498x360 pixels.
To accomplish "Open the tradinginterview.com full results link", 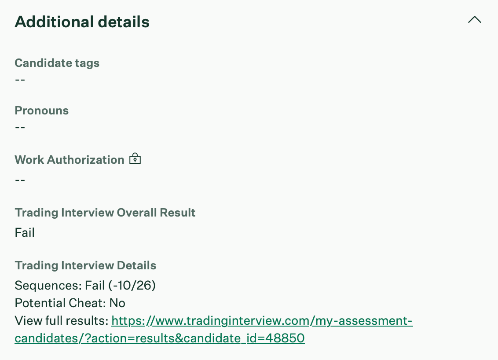I will click(262, 321).
